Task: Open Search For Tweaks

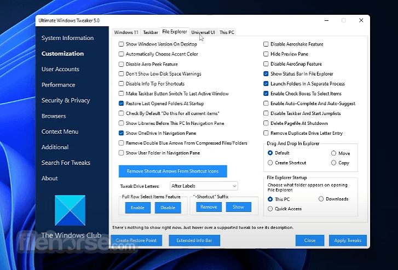Action: 66,163
